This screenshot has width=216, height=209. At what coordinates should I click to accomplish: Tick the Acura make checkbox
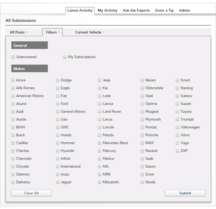pyautogui.click(x=13, y=80)
